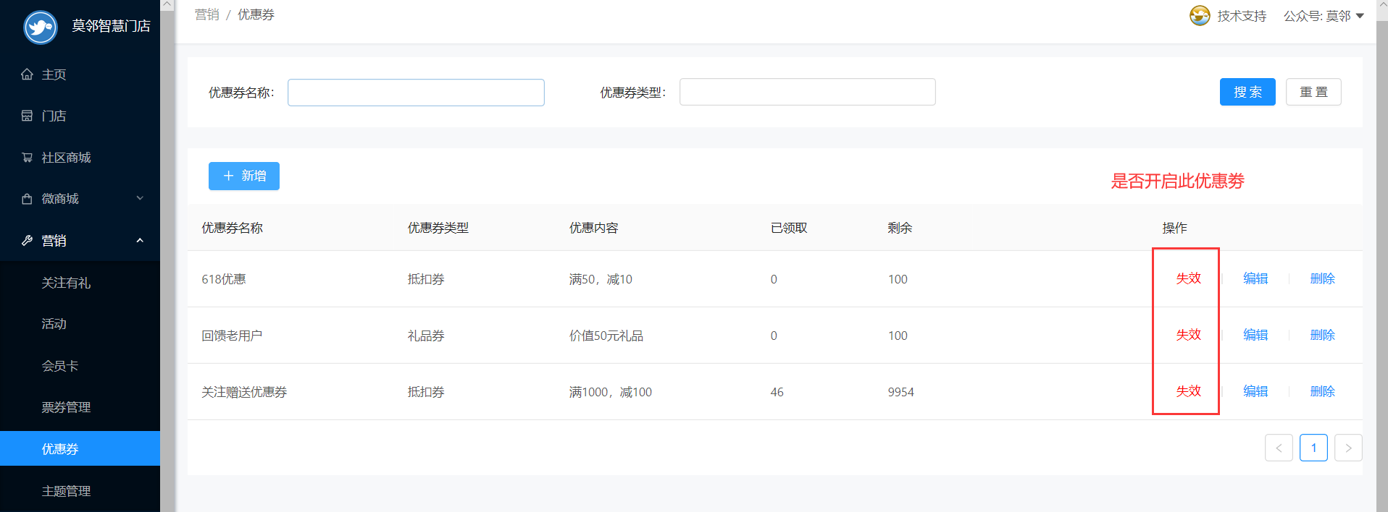The image size is (1388, 512).
Task: Click 失效 for 618优惠 coupon
Action: [1188, 278]
